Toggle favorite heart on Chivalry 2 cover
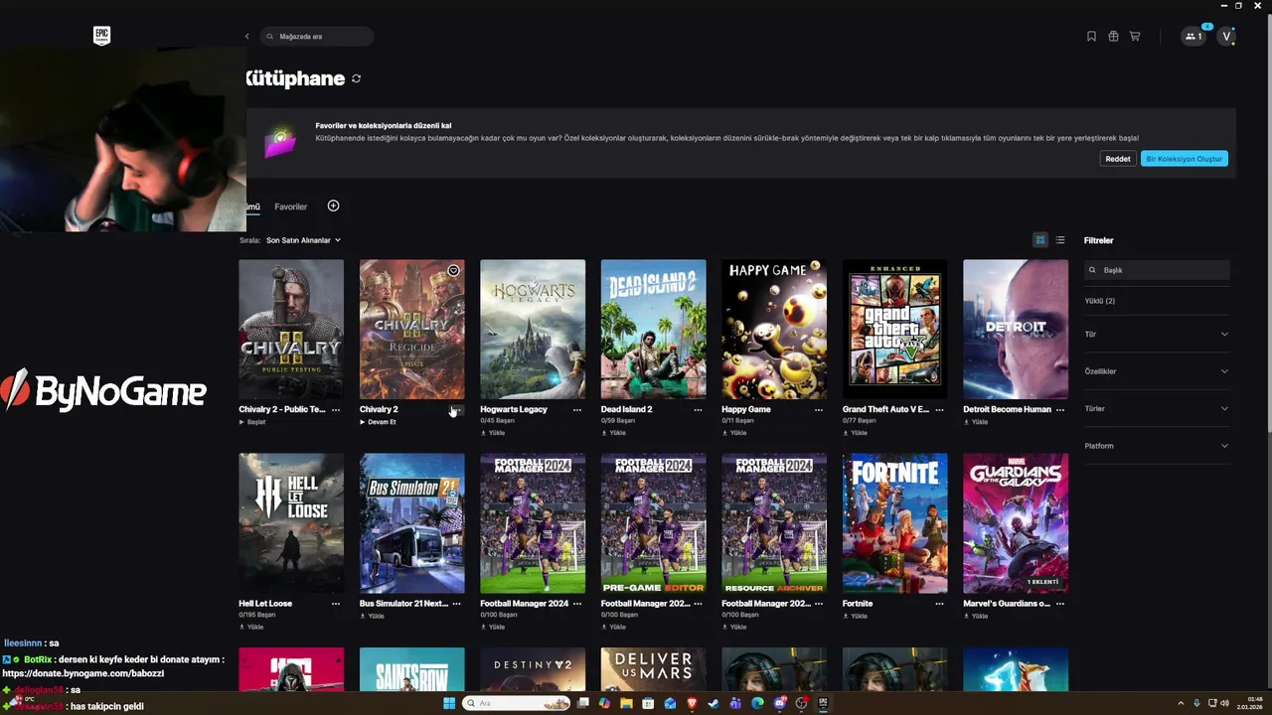The height and width of the screenshot is (715, 1272). coord(453,270)
